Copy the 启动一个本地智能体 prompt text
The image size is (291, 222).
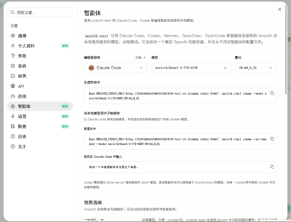272,167
